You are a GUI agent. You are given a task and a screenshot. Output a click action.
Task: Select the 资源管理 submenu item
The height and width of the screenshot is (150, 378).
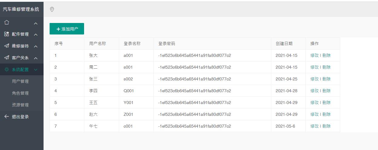pos(20,105)
